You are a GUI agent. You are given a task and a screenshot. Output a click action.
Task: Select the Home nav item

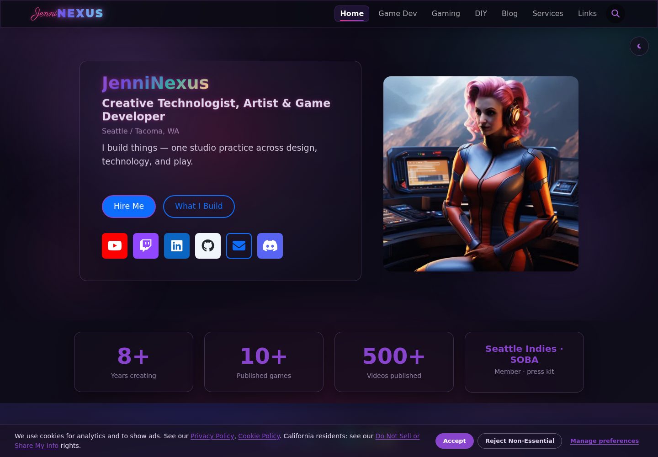pos(352,14)
